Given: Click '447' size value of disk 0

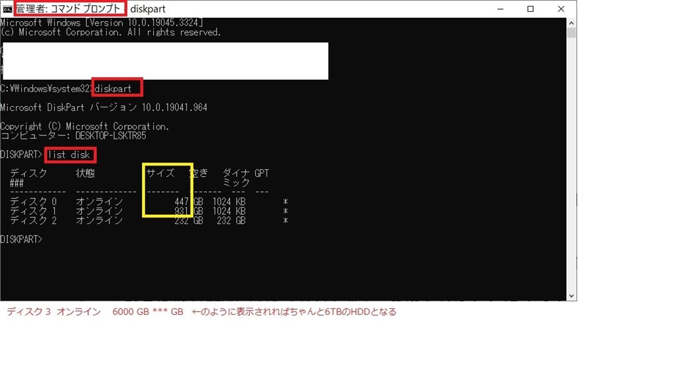Looking at the screenshot, I should (x=182, y=202).
